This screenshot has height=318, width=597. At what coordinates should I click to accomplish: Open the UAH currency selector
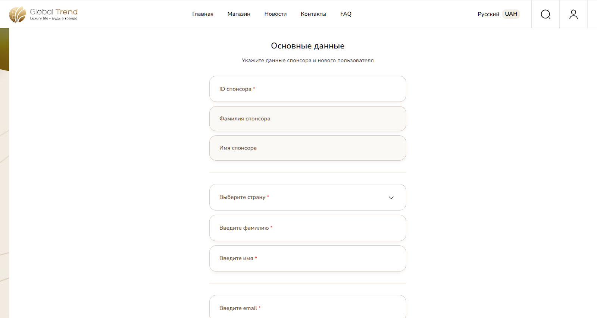point(511,14)
